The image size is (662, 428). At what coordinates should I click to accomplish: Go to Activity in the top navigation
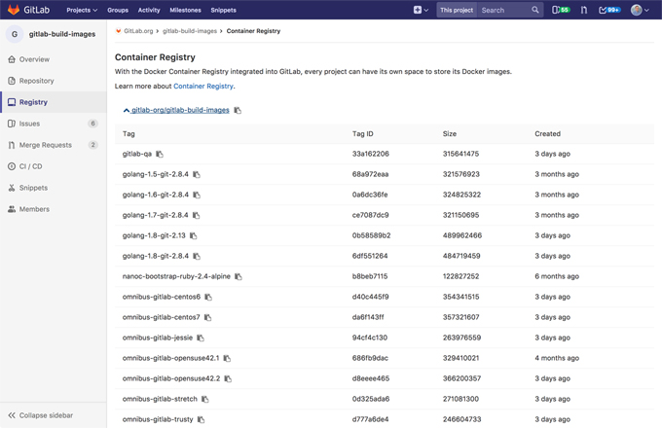click(x=149, y=10)
